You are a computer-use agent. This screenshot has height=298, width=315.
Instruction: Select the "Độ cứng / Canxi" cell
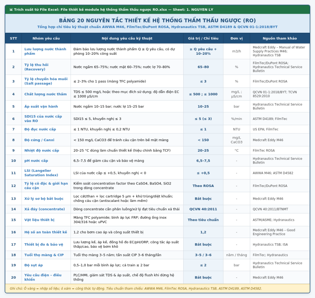46,140
